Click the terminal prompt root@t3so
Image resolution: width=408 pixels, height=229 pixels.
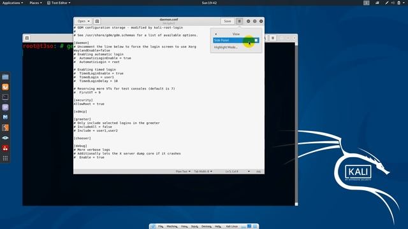click(x=38, y=46)
